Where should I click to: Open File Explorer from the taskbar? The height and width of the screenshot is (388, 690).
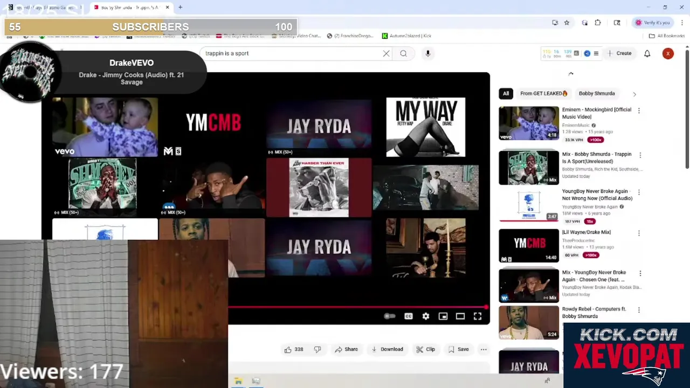(238, 381)
